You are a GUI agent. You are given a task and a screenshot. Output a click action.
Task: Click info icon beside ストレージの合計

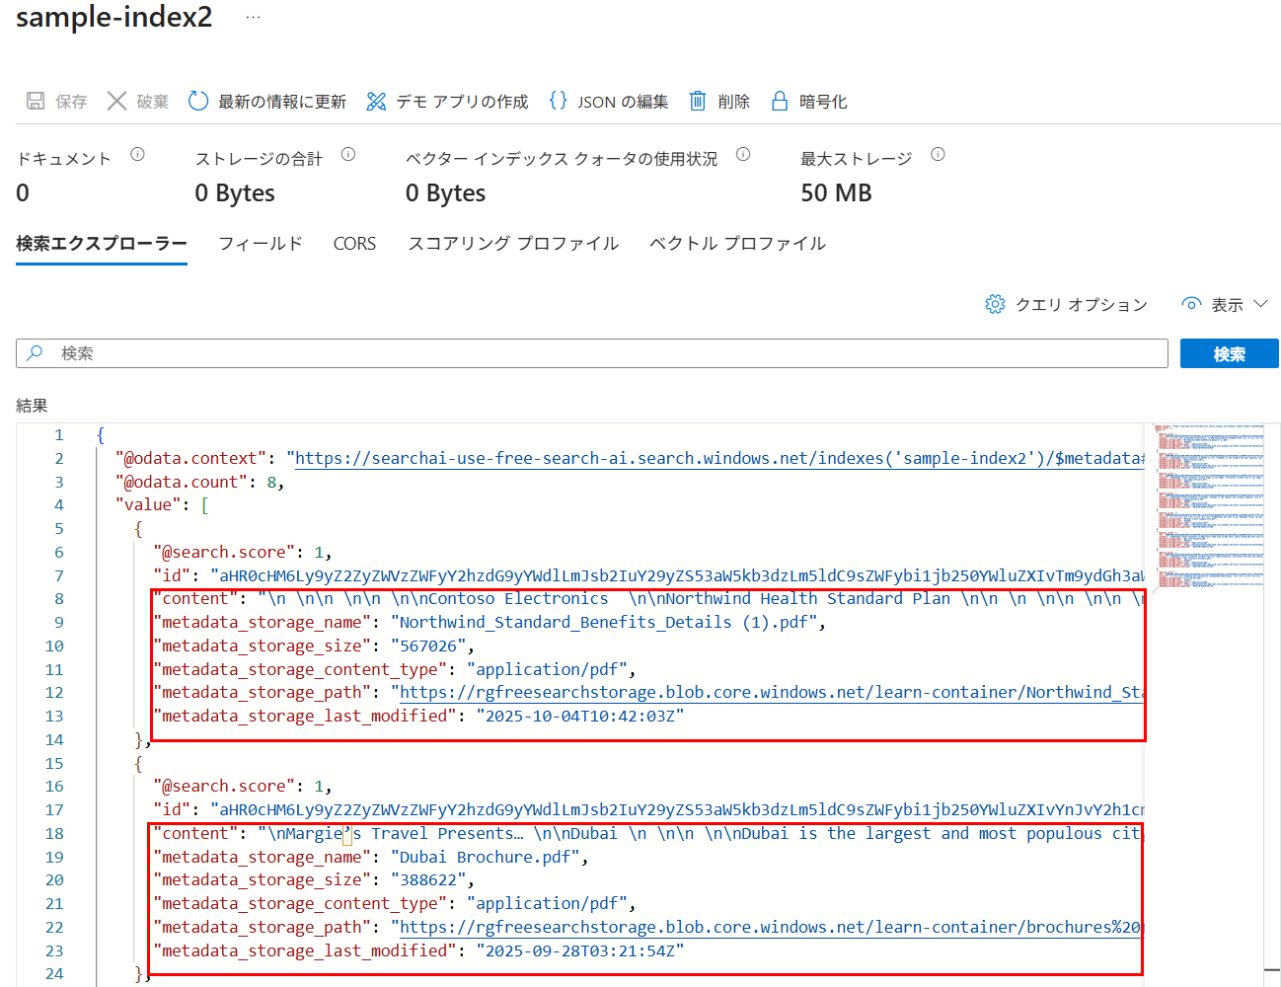(x=348, y=154)
